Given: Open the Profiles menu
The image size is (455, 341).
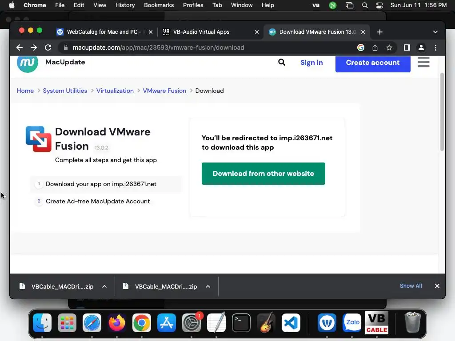Looking at the screenshot, I should (x=193, y=5).
